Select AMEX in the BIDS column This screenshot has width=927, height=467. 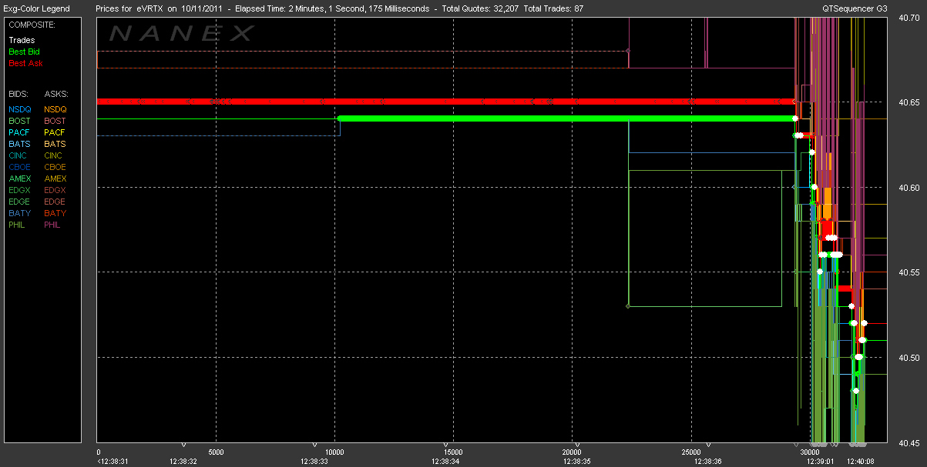(20, 178)
